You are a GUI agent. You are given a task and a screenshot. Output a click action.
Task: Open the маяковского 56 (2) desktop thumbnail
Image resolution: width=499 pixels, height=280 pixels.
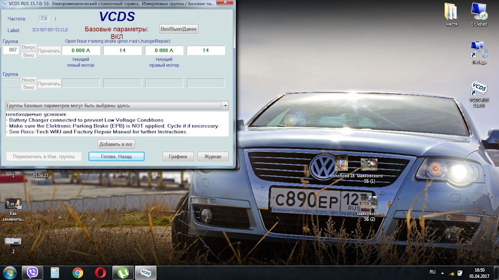click(x=370, y=208)
